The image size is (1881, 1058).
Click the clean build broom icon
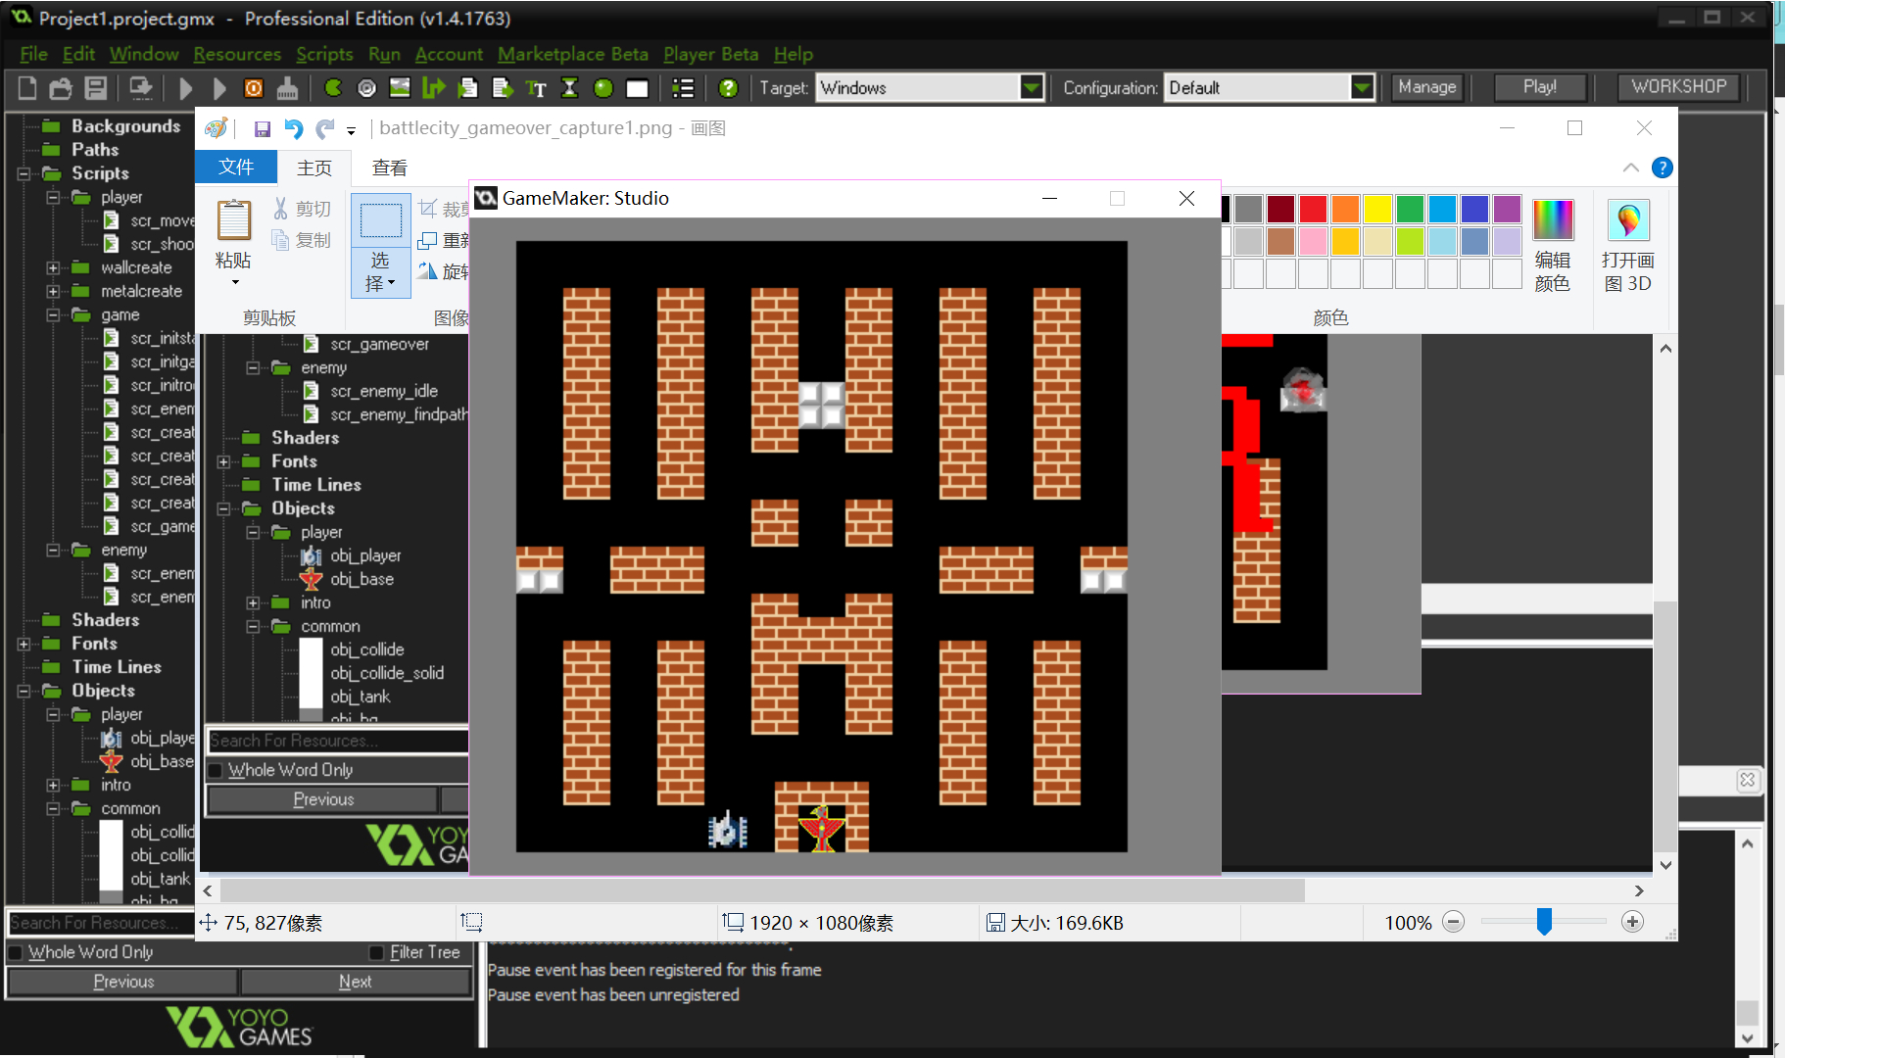pyautogui.click(x=287, y=88)
